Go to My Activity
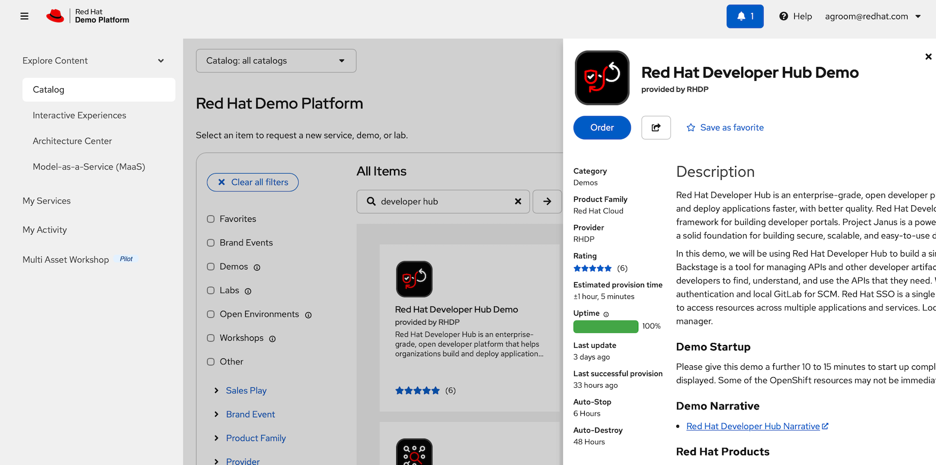Screen dimensions: 936x465 (44, 230)
